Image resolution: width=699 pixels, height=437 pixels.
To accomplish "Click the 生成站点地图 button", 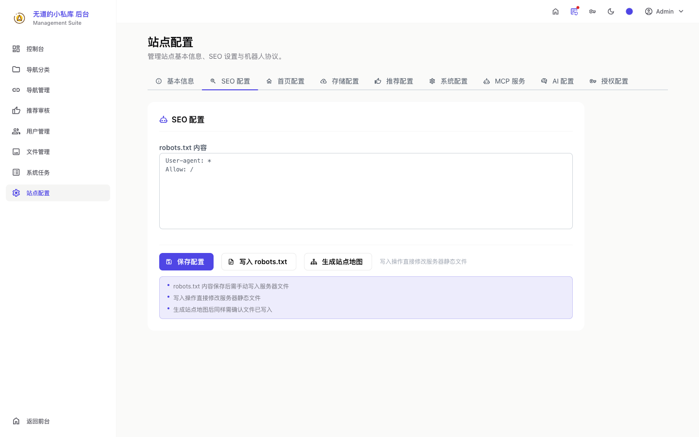I will point(338,262).
